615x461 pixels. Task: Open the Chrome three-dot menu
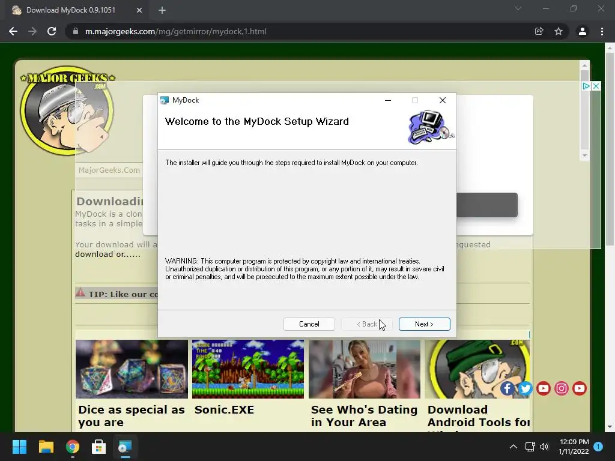tap(602, 31)
